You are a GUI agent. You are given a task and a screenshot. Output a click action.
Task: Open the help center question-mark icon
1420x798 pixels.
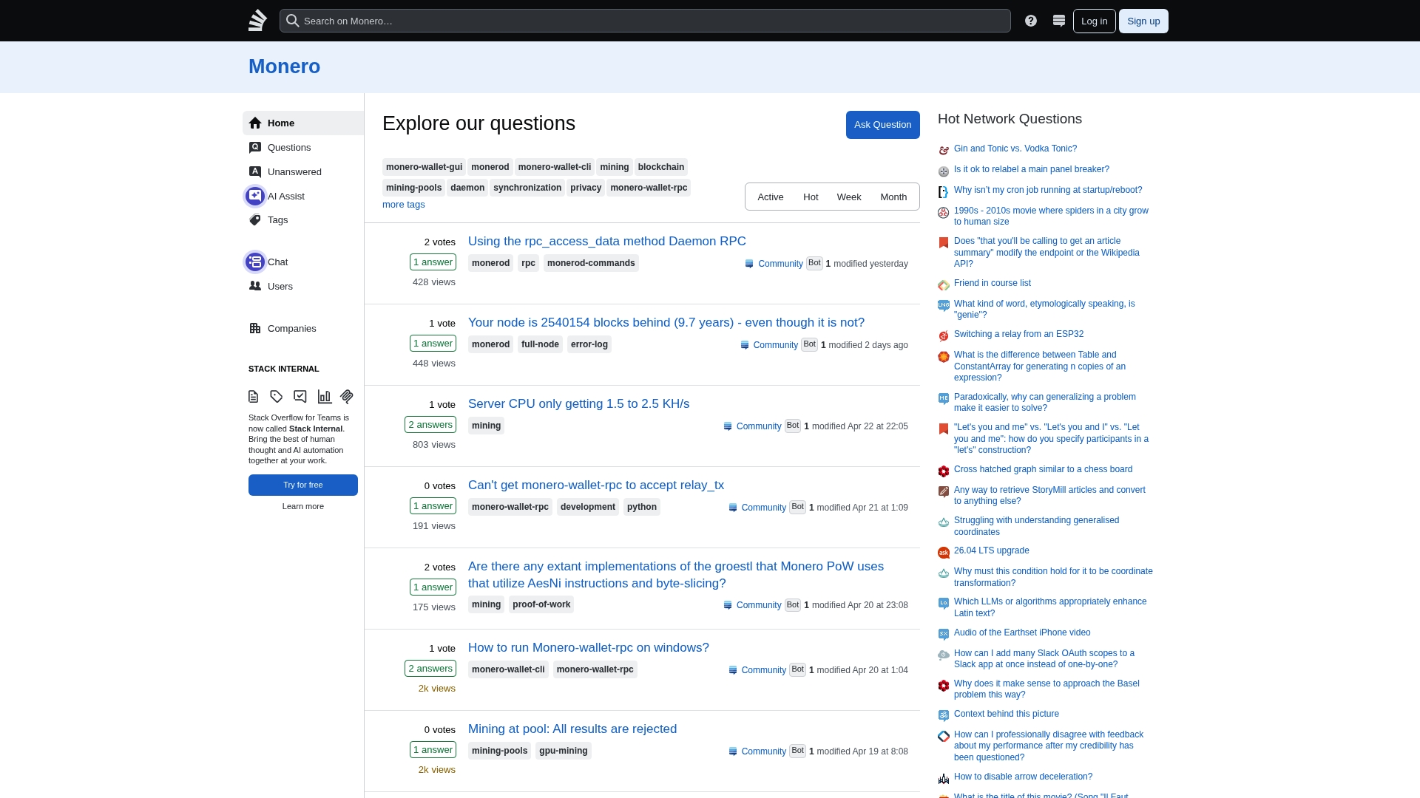1031,21
